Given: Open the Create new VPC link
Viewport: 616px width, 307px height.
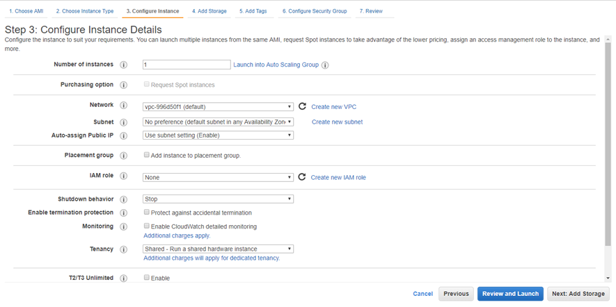Looking at the screenshot, I should coord(333,107).
